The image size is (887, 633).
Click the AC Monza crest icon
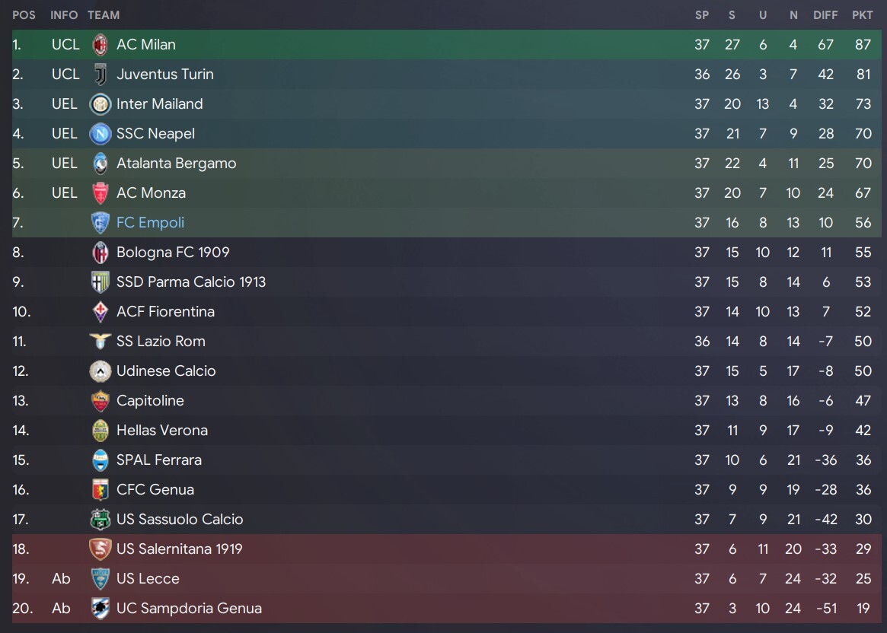click(x=101, y=192)
